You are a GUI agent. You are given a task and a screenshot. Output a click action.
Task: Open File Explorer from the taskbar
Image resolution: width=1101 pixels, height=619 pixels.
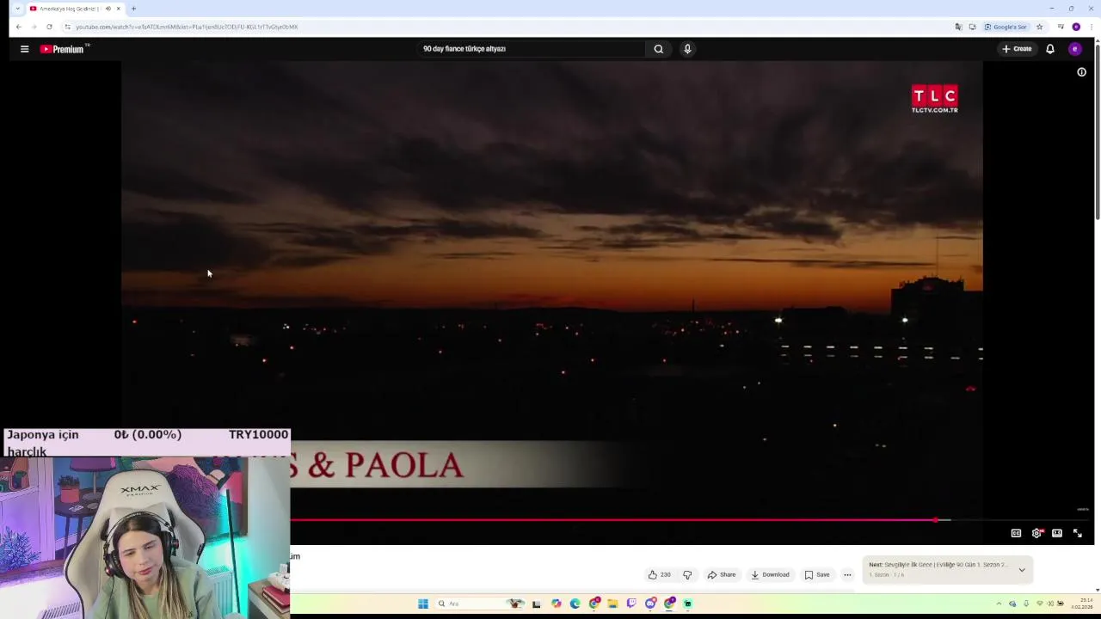click(612, 604)
